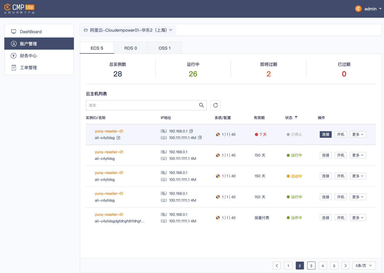Click the 已过期 count 0

(344, 74)
